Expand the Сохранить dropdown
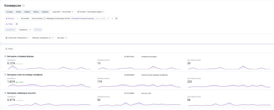 tap(25, 30)
